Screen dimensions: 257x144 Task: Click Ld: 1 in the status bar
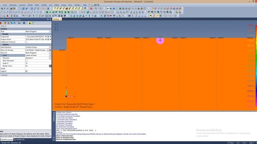pyautogui.click(x=238, y=143)
